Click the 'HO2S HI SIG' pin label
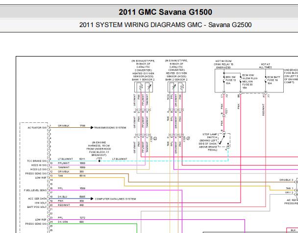Screen dimensions: 298x233 (x=39, y=165)
